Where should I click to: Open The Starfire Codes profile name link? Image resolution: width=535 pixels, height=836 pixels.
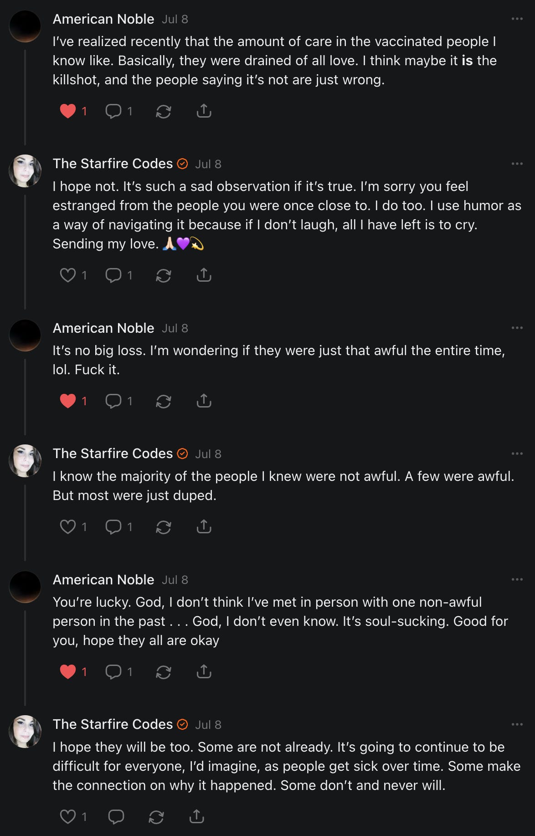tap(113, 164)
